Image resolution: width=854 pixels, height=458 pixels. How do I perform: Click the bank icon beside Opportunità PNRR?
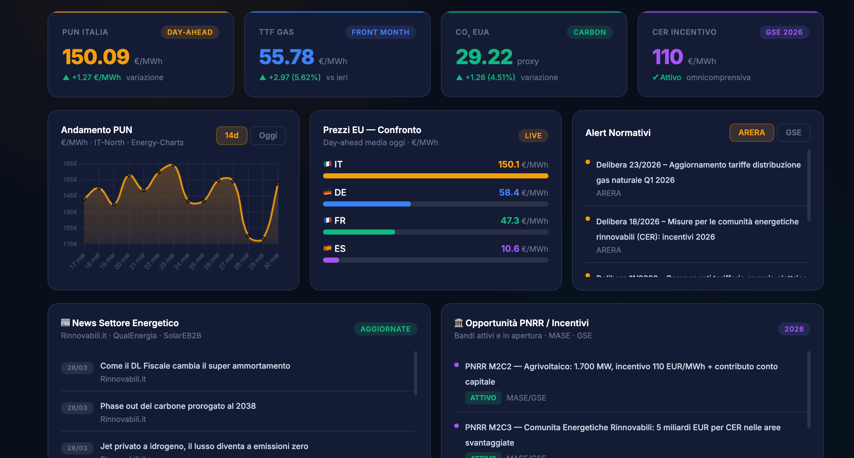click(x=458, y=322)
